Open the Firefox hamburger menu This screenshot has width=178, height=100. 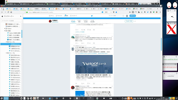click(160, 12)
